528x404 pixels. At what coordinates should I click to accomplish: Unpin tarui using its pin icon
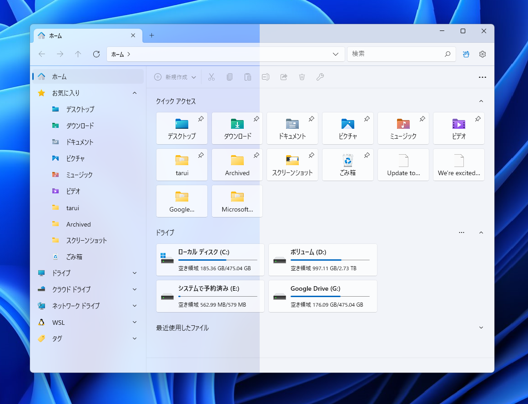point(201,155)
